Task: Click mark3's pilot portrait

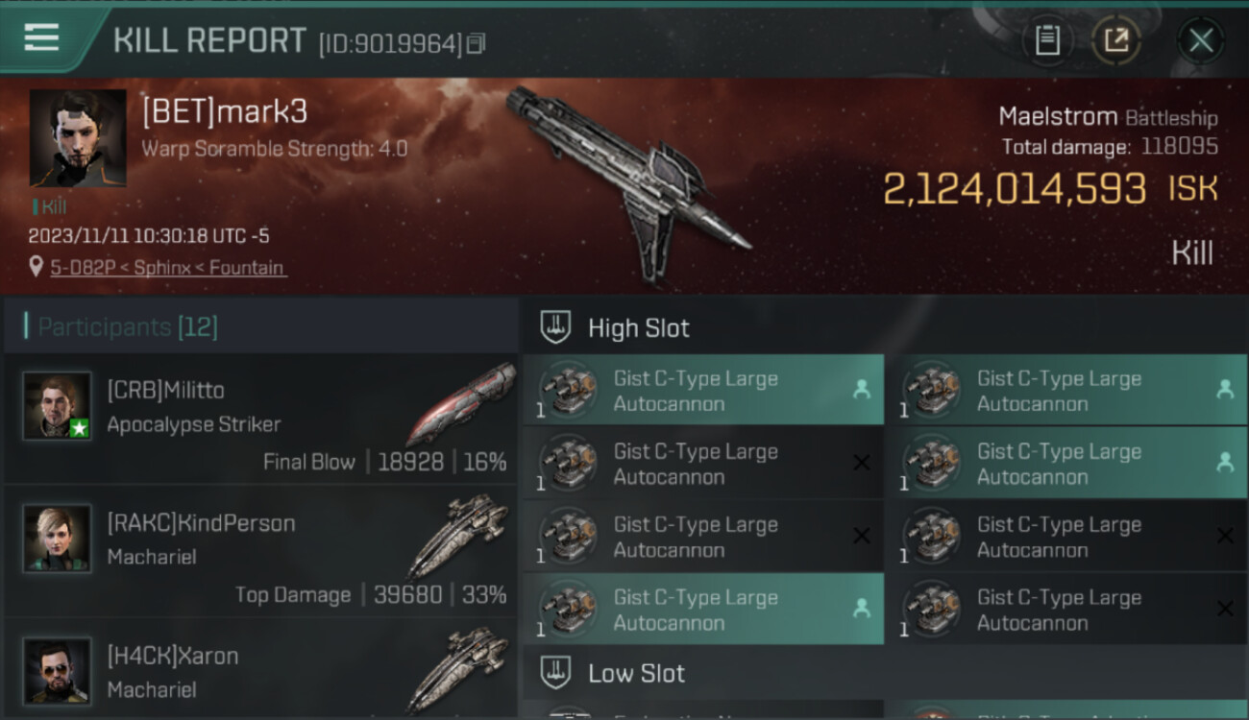Action: [x=78, y=138]
